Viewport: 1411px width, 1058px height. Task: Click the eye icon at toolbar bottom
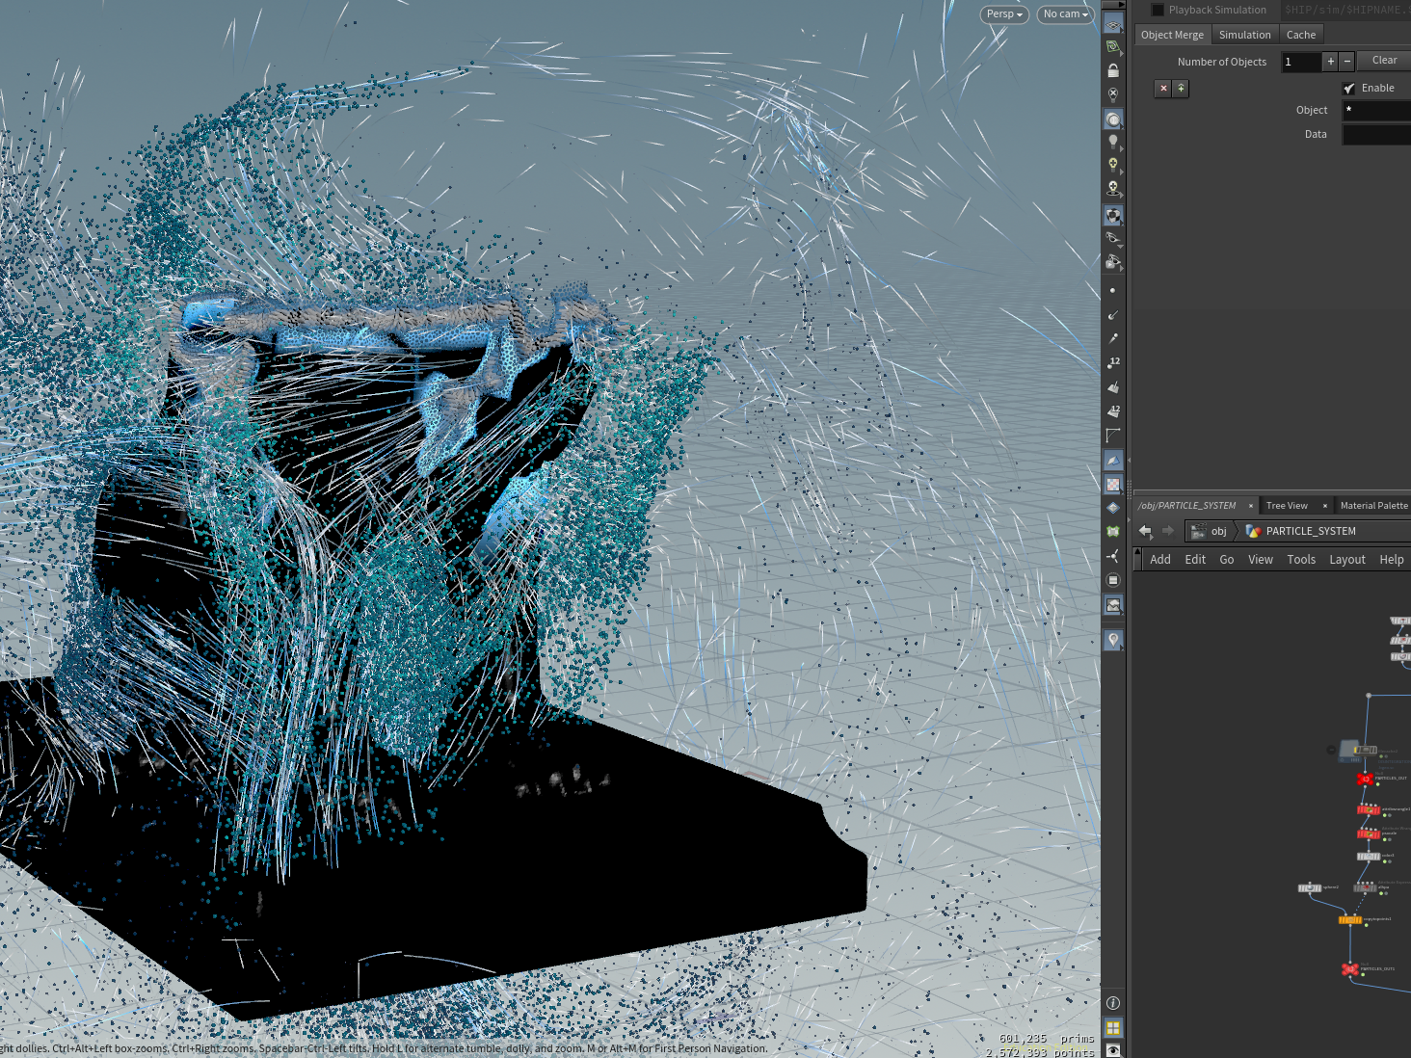click(x=1113, y=1050)
